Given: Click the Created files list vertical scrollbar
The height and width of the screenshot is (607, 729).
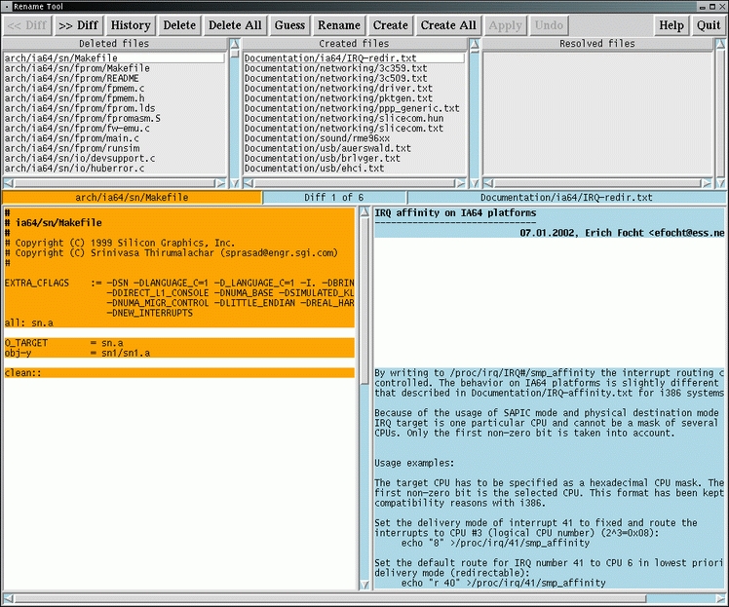Looking at the screenshot, I should click(x=474, y=112).
